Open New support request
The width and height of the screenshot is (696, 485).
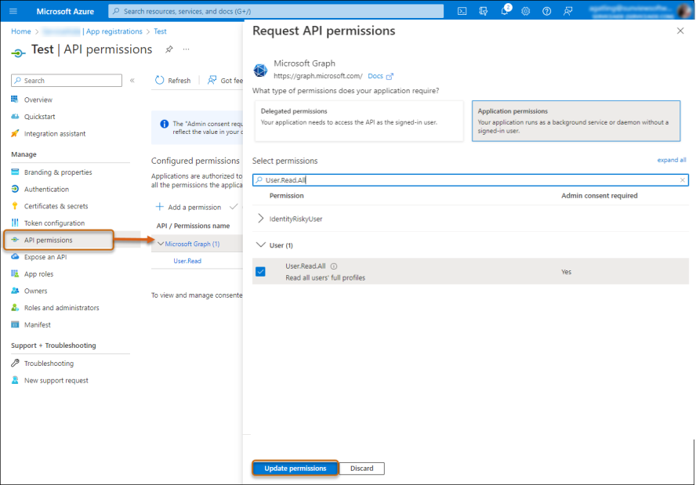(x=56, y=380)
